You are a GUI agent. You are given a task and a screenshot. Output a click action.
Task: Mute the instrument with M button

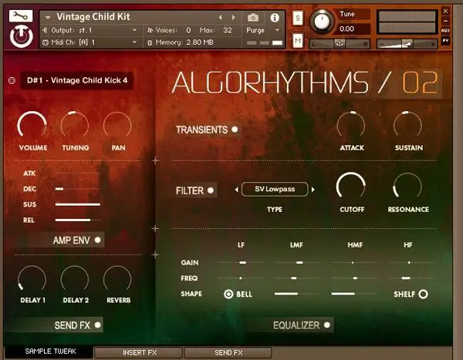click(298, 40)
